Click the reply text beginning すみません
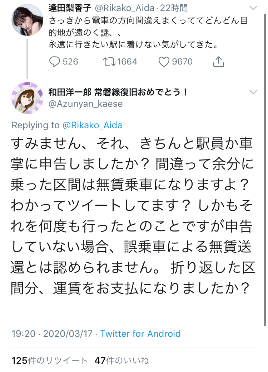Screen dimensions: 268x372 coord(133,216)
